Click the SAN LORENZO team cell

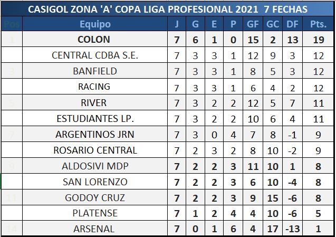pyautogui.click(x=95, y=182)
